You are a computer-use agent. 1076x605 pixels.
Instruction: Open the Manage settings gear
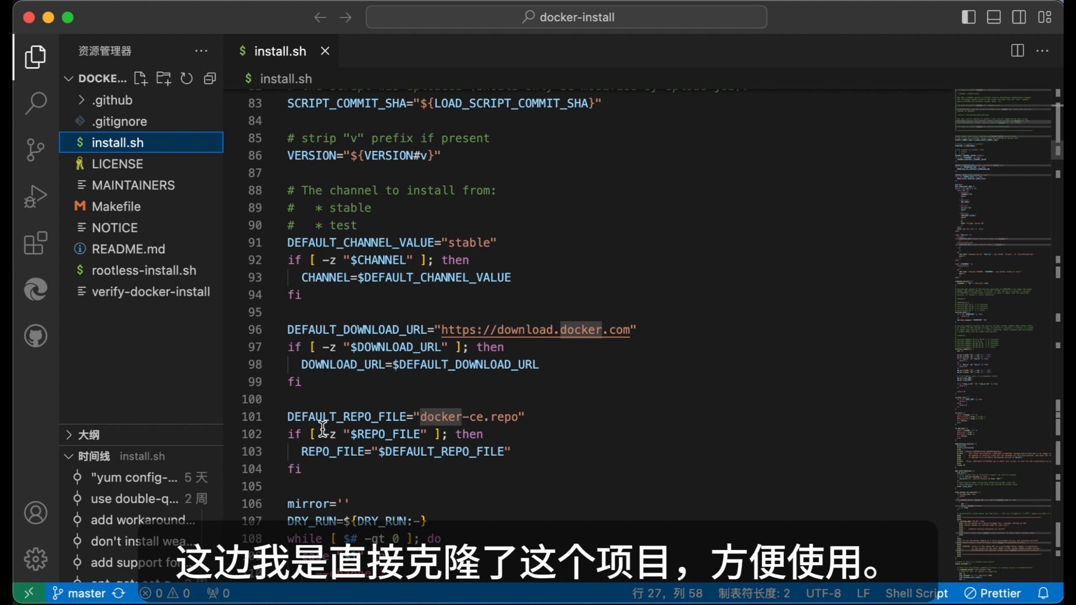pyautogui.click(x=35, y=558)
